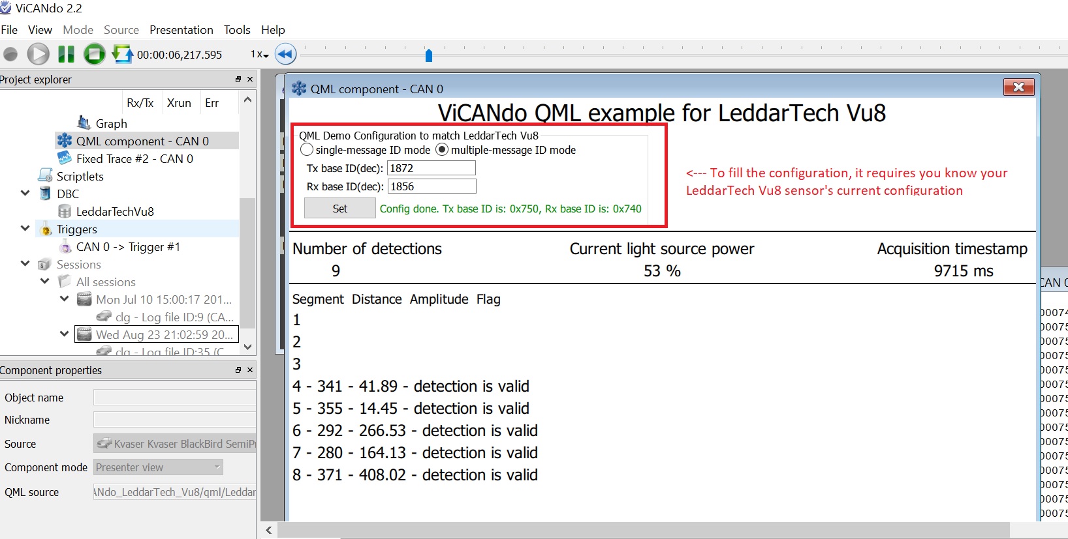
Task: Click the ViCANdo app icon in title bar
Action: [x=6, y=8]
